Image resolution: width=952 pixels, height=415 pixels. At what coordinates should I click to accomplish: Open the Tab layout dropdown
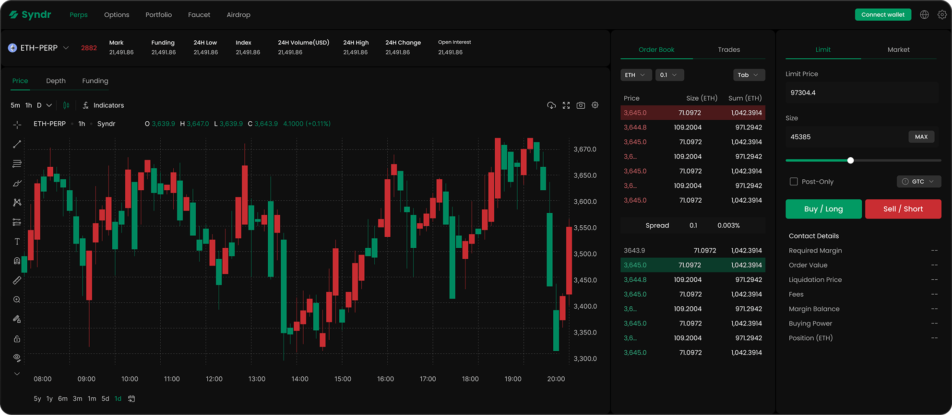pyautogui.click(x=749, y=75)
